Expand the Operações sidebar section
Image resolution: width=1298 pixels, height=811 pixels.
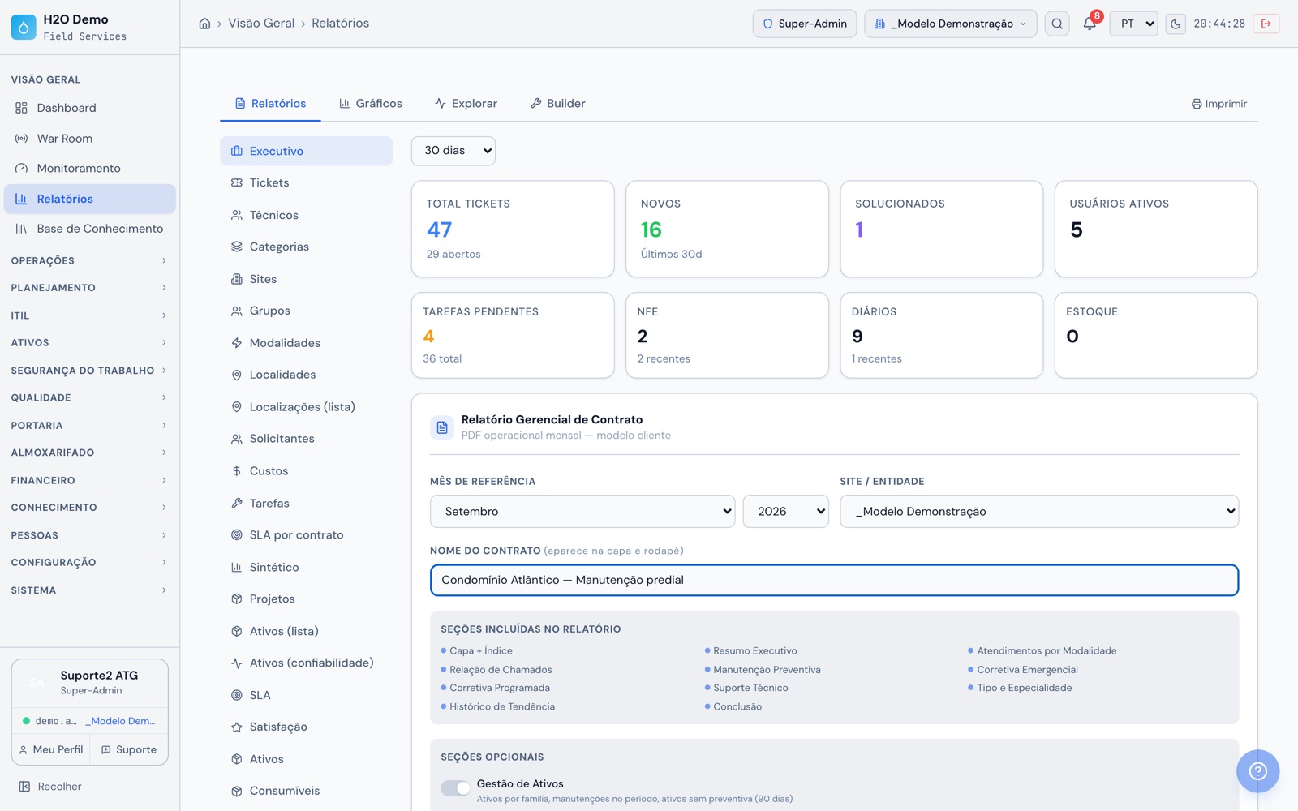(x=89, y=260)
